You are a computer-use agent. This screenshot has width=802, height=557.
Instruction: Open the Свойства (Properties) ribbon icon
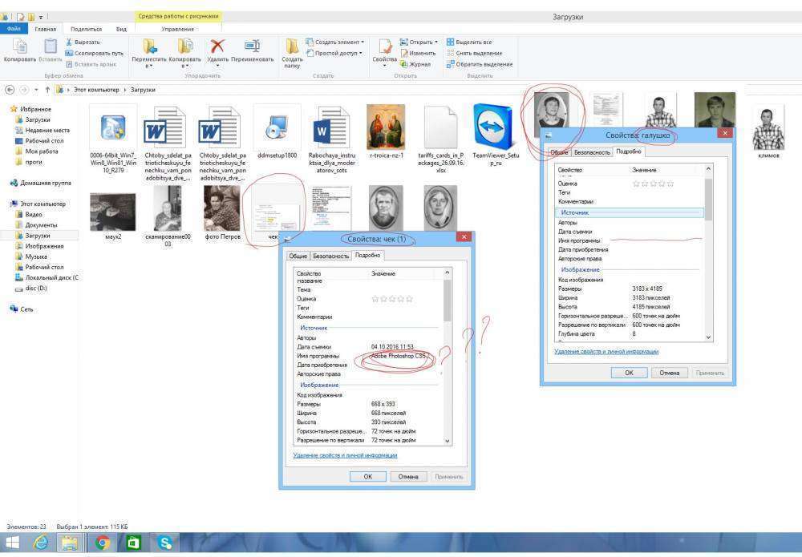point(385,46)
